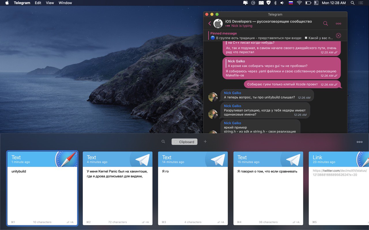
Task: Click the quoted Nick Galko reply in pink bubble
Action: click(267, 64)
